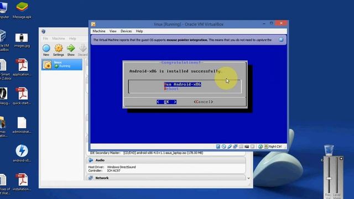Click the details scrollbar down arrow
This screenshot has width=354, height=199.
(248, 178)
